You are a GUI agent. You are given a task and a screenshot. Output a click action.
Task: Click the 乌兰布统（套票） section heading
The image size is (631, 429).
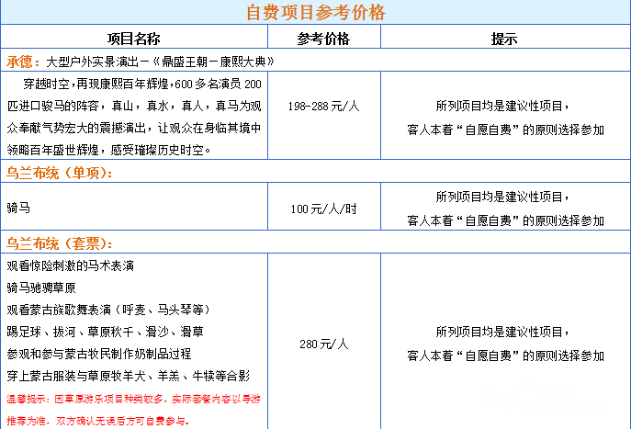(x=60, y=243)
